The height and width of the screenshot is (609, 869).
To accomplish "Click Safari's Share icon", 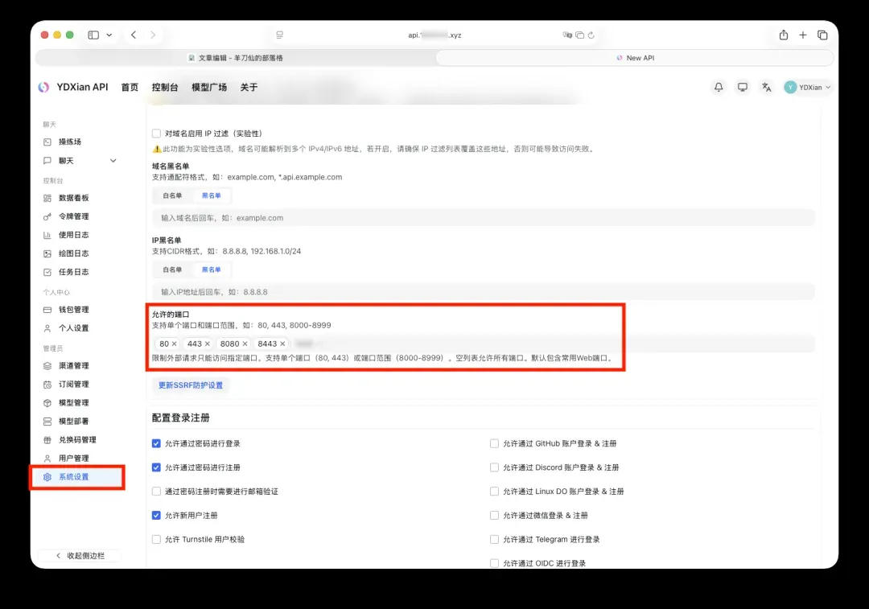I will point(783,35).
